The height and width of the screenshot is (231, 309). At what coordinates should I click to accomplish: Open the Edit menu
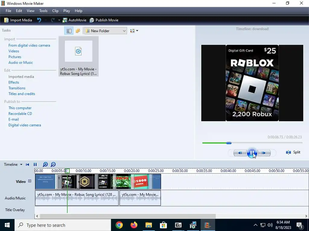19,11
